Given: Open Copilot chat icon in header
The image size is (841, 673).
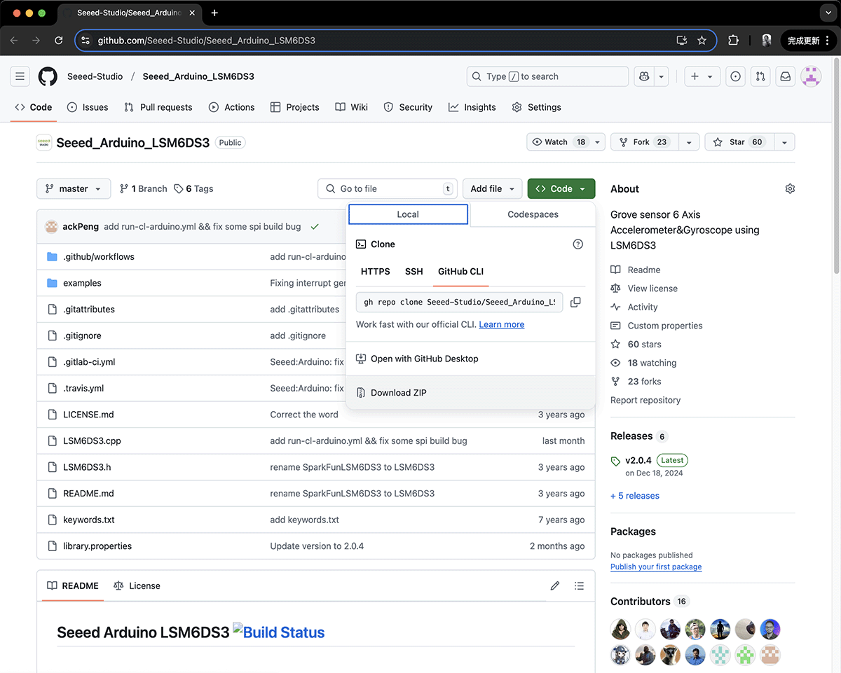Looking at the screenshot, I should tap(644, 76).
